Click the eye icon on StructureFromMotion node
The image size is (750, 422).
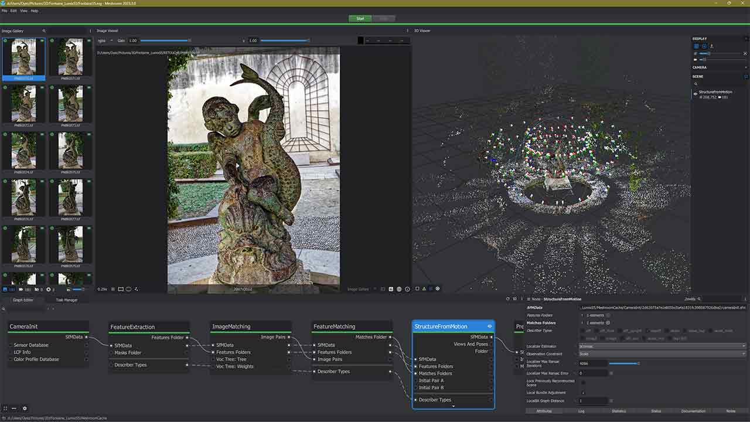489,326
